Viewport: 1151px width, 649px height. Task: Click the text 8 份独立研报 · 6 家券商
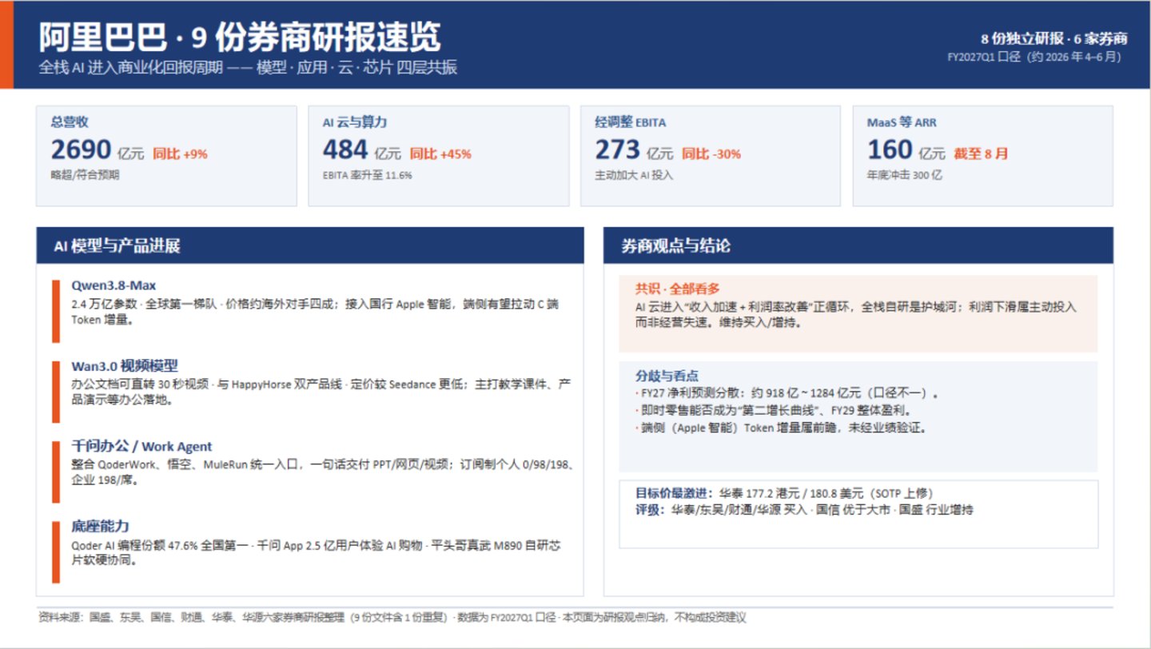tap(1054, 38)
